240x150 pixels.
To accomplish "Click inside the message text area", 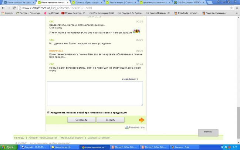I will coord(95,93).
